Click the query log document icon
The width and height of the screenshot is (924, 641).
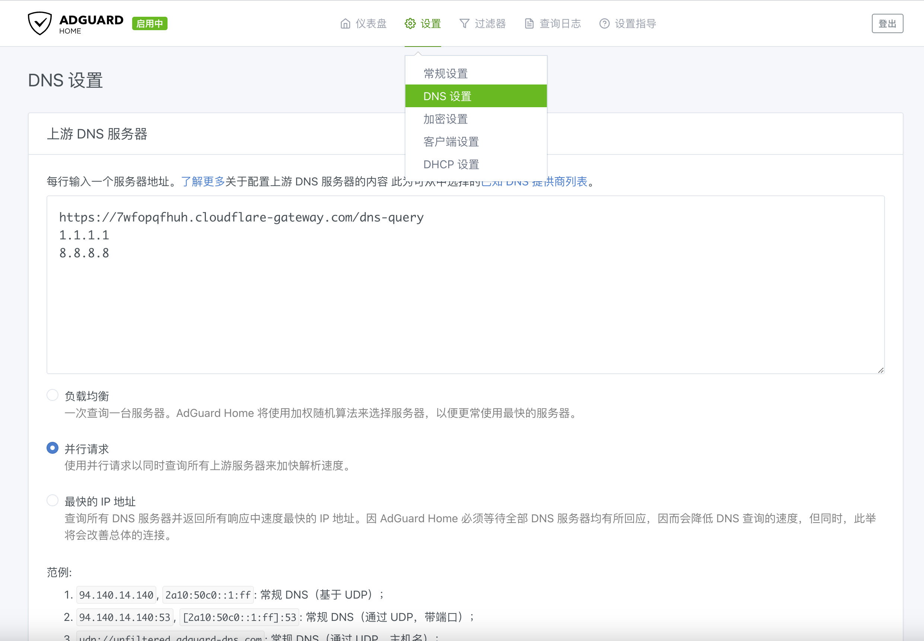point(529,24)
